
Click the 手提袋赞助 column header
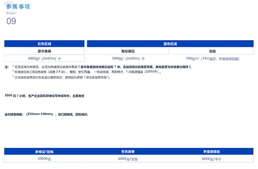point(211,152)
